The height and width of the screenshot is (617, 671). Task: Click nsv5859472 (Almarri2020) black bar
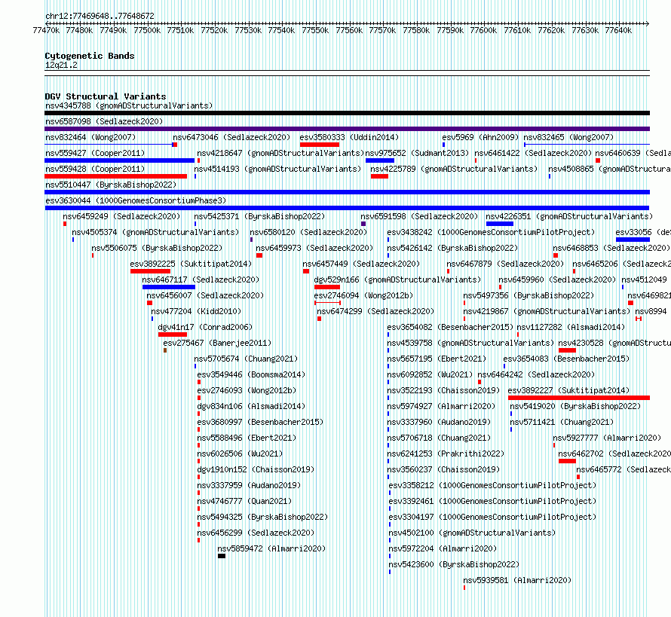(221, 556)
